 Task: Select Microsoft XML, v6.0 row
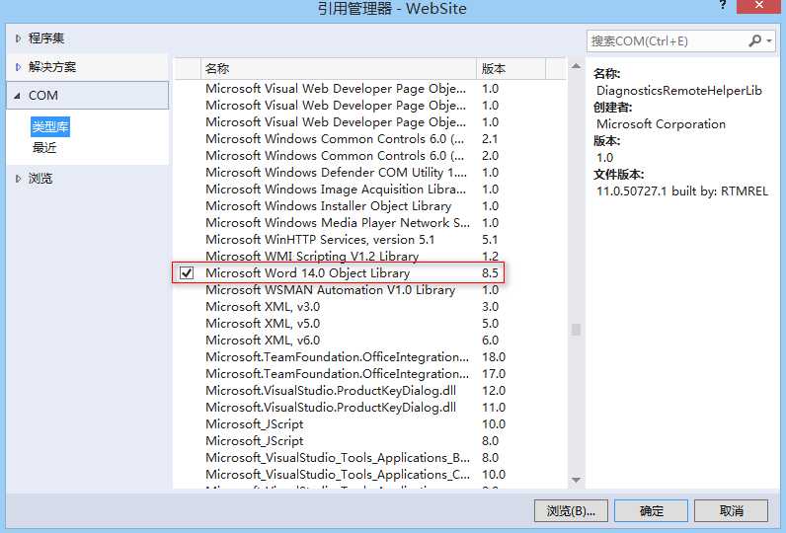pyautogui.click(x=370, y=341)
